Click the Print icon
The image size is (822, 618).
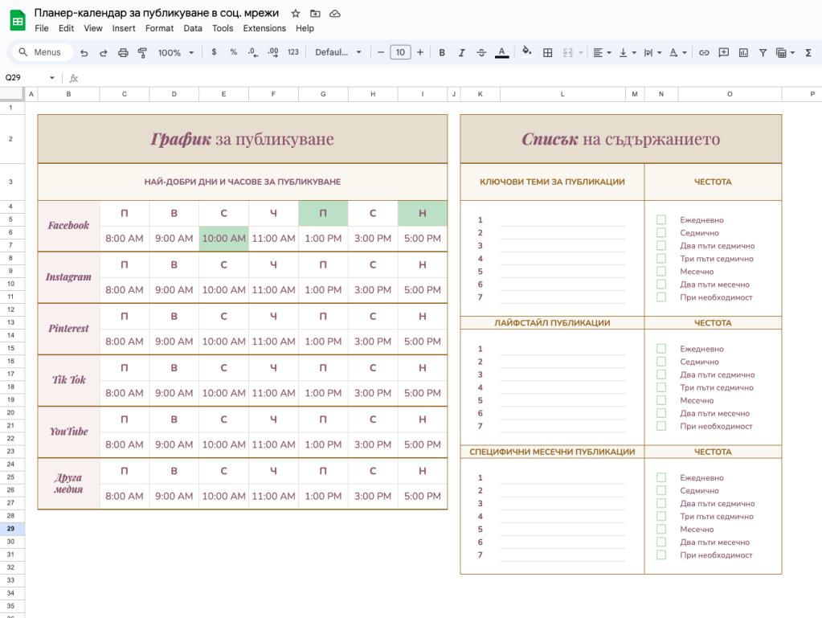pyautogui.click(x=123, y=52)
